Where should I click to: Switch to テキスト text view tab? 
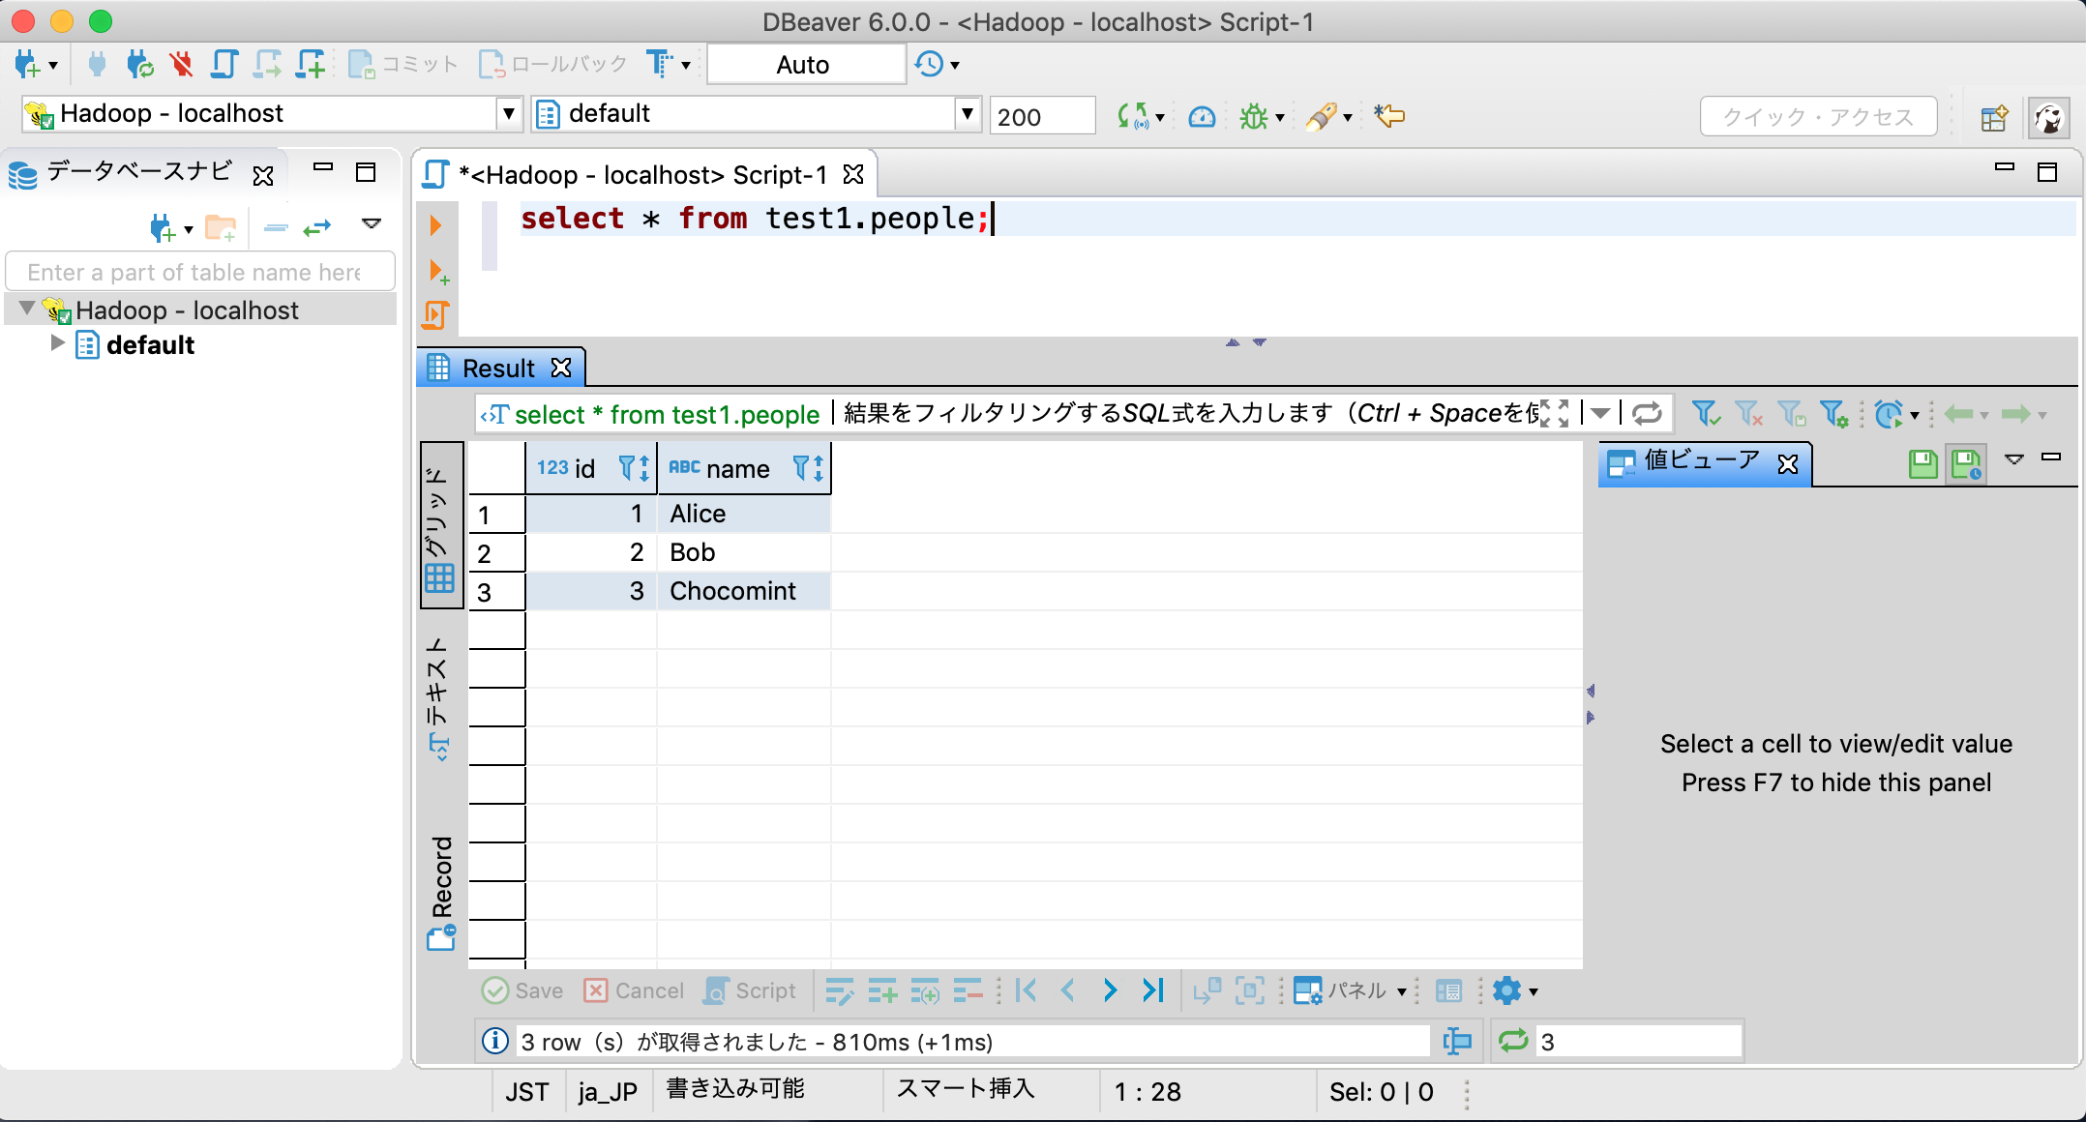(438, 698)
